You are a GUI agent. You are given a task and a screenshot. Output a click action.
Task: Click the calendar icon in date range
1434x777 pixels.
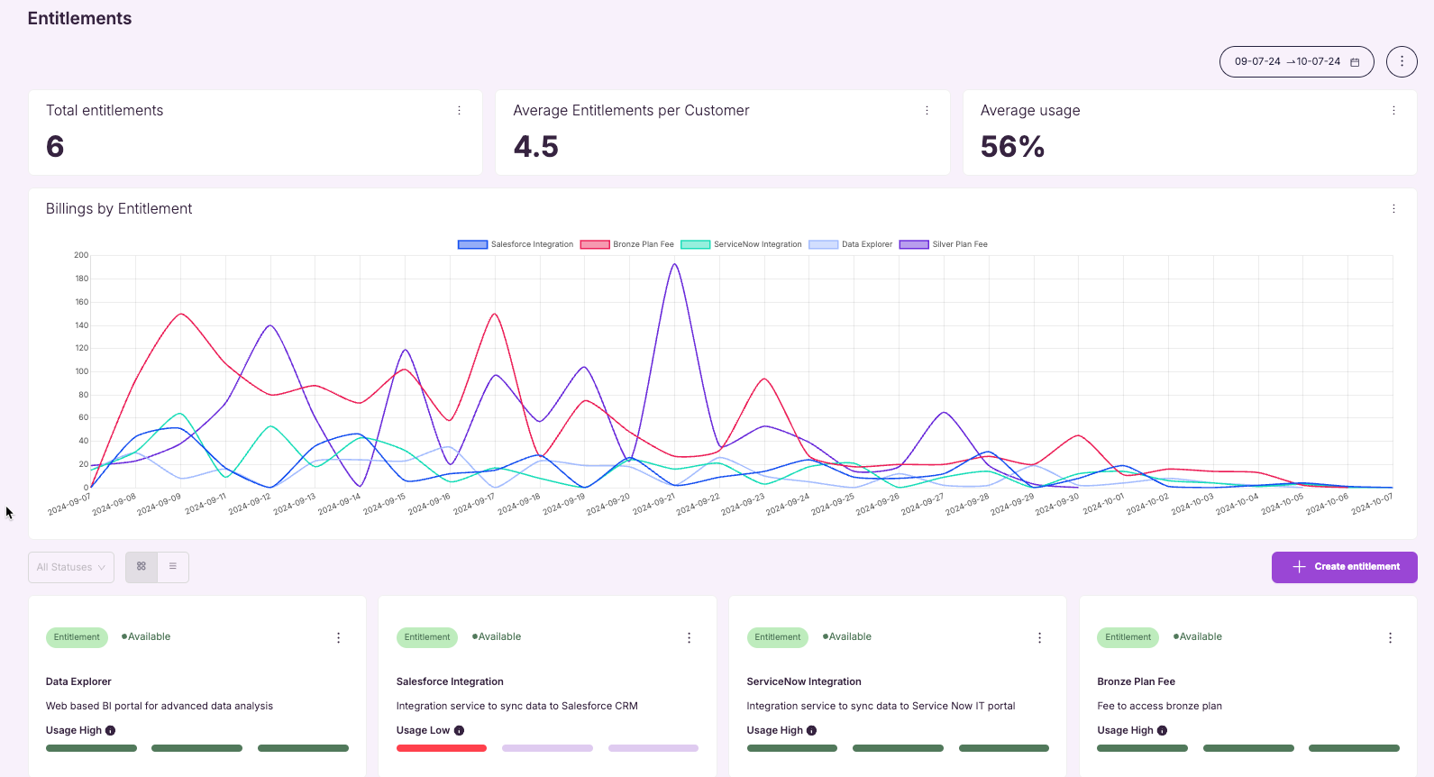point(1355,62)
